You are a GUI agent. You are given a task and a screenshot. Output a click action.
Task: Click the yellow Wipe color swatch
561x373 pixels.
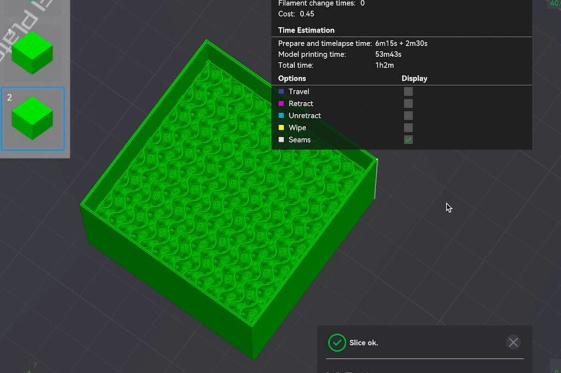coord(282,128)
